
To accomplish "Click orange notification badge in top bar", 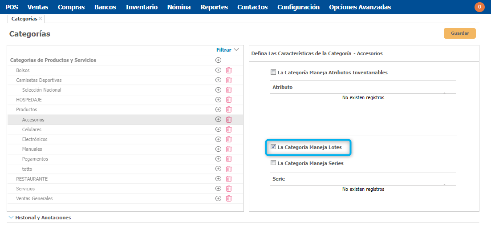I will pyautogui.click(x=479, y=7).
